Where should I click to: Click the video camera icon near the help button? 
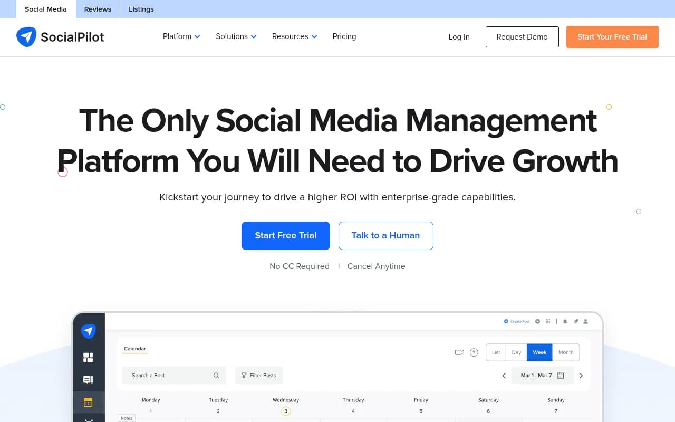click(459, 352)
